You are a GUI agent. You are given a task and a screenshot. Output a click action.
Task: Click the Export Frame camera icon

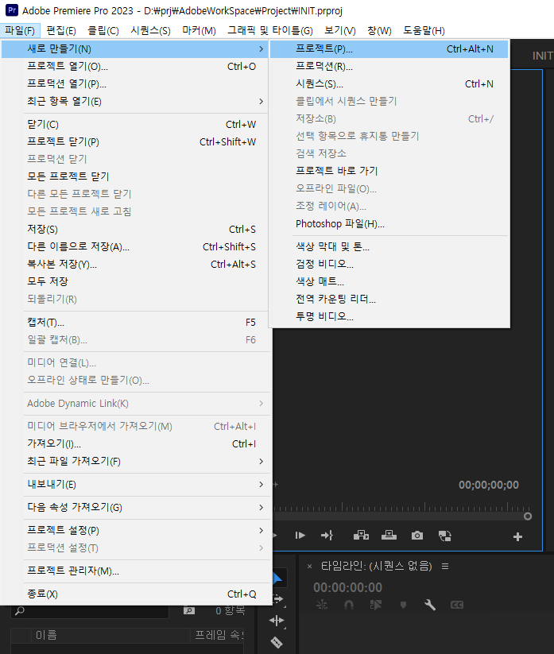click(x=417, y=536)
